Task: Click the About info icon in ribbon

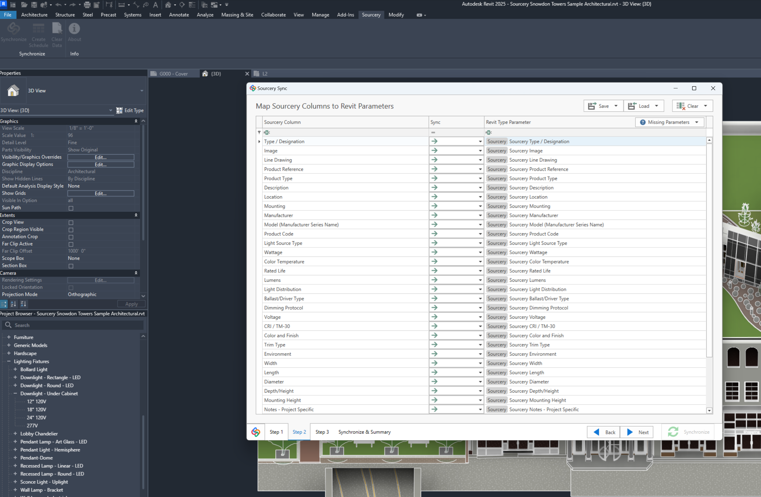Action: click(x=74, y=29)
